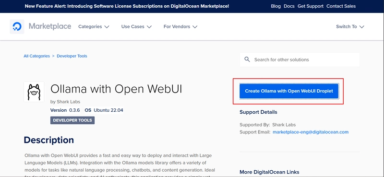Expand the Use Cases dropdown
This screenshot has height=177, width=384.
(136, 26)
